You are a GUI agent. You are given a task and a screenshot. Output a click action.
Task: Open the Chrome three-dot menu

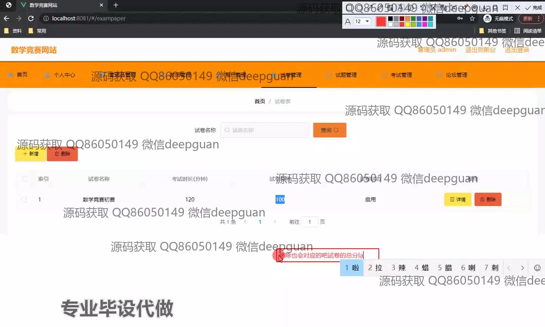[539, 19]
